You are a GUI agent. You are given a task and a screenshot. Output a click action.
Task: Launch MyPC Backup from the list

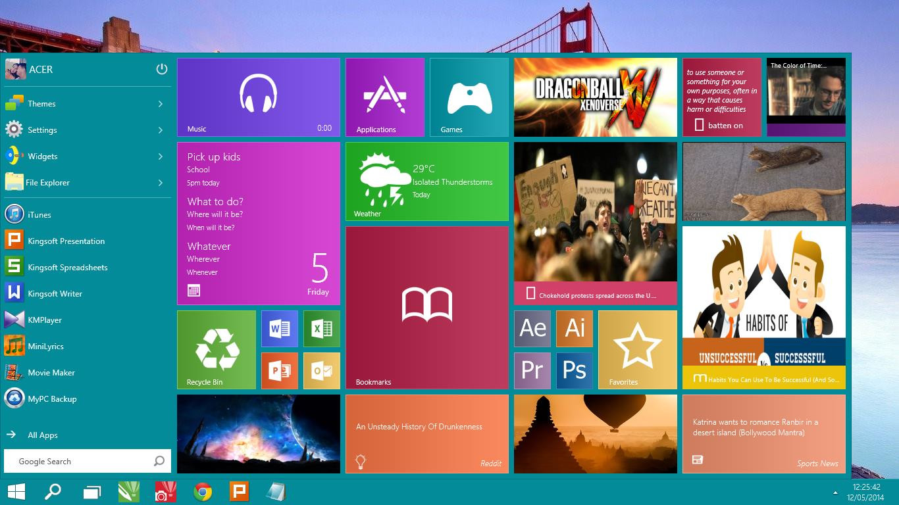(87, 399)
